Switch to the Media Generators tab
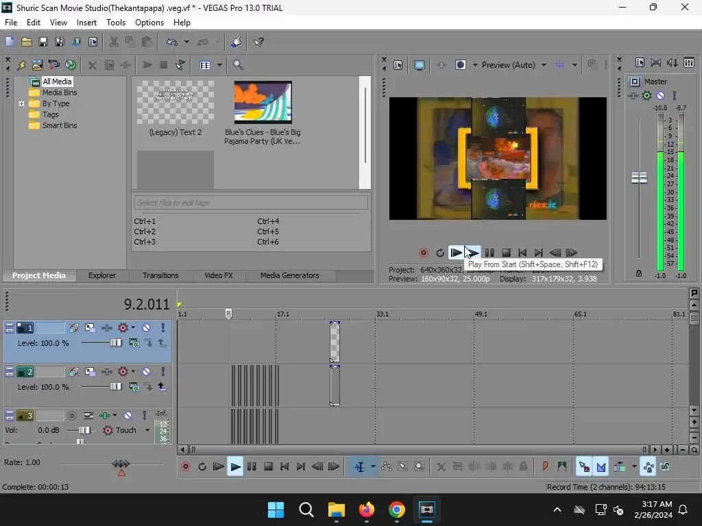 [x=290, y=275]
